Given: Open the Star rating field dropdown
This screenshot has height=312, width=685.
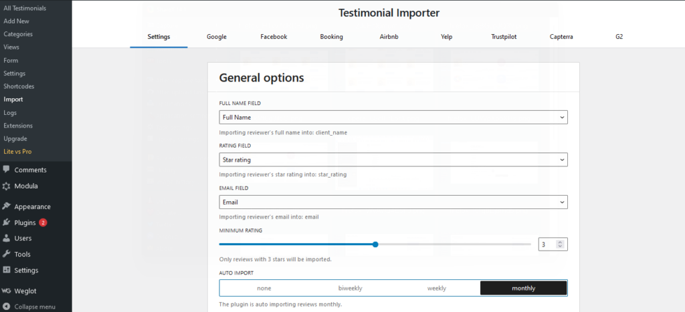Looking at the screenshot, I should pyautogui.click(x=393, y=160).
